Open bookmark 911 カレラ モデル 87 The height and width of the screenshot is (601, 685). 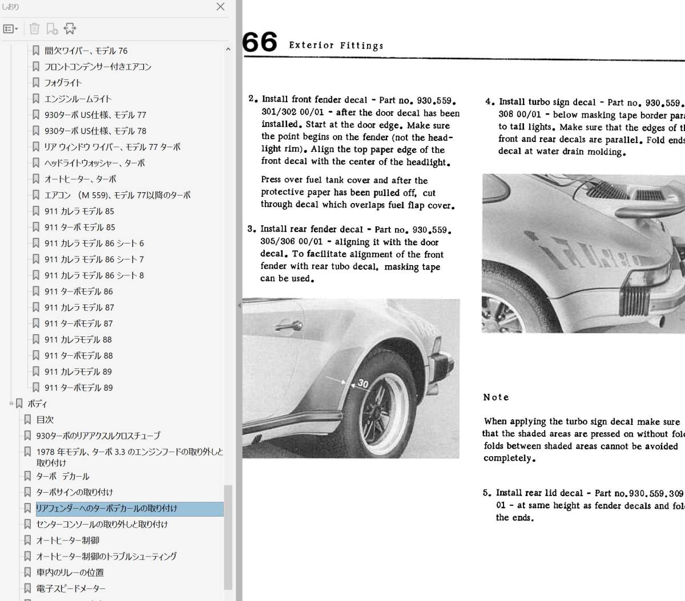[79, 307]
